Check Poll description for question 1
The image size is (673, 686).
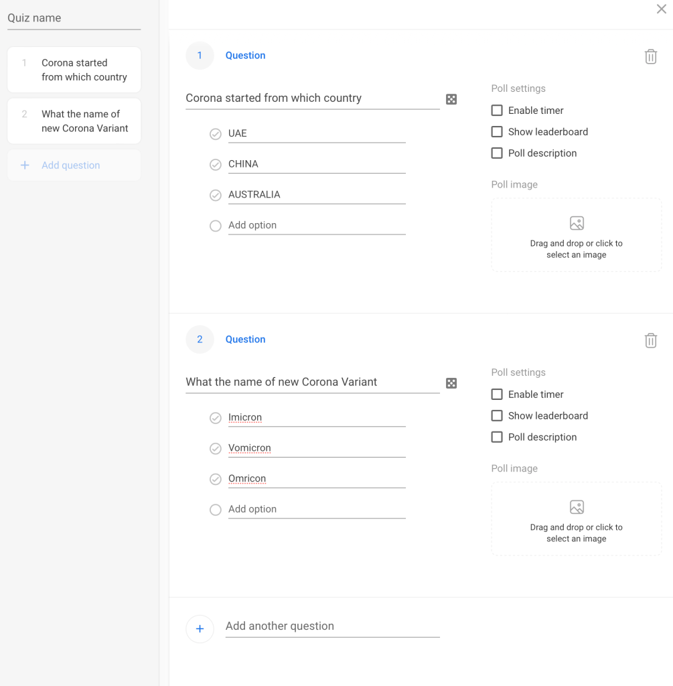coord(497,153)
